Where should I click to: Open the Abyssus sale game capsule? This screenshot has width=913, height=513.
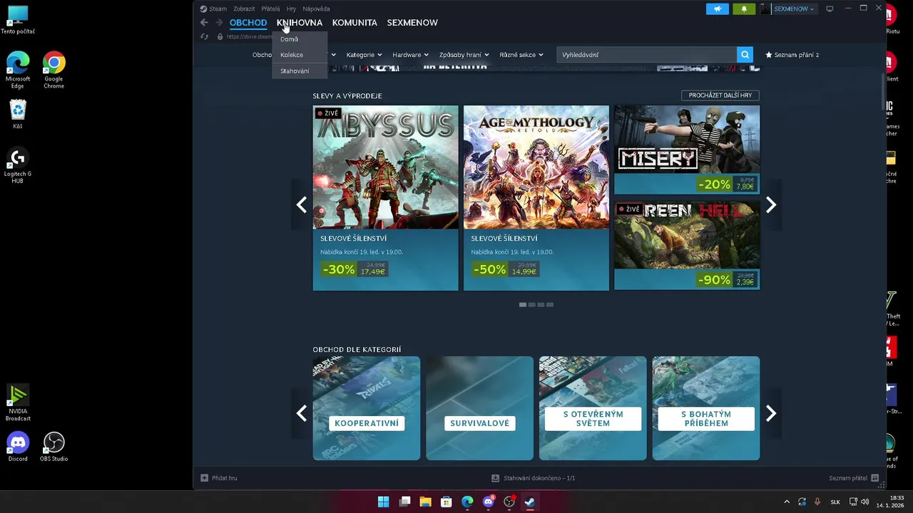386,198
